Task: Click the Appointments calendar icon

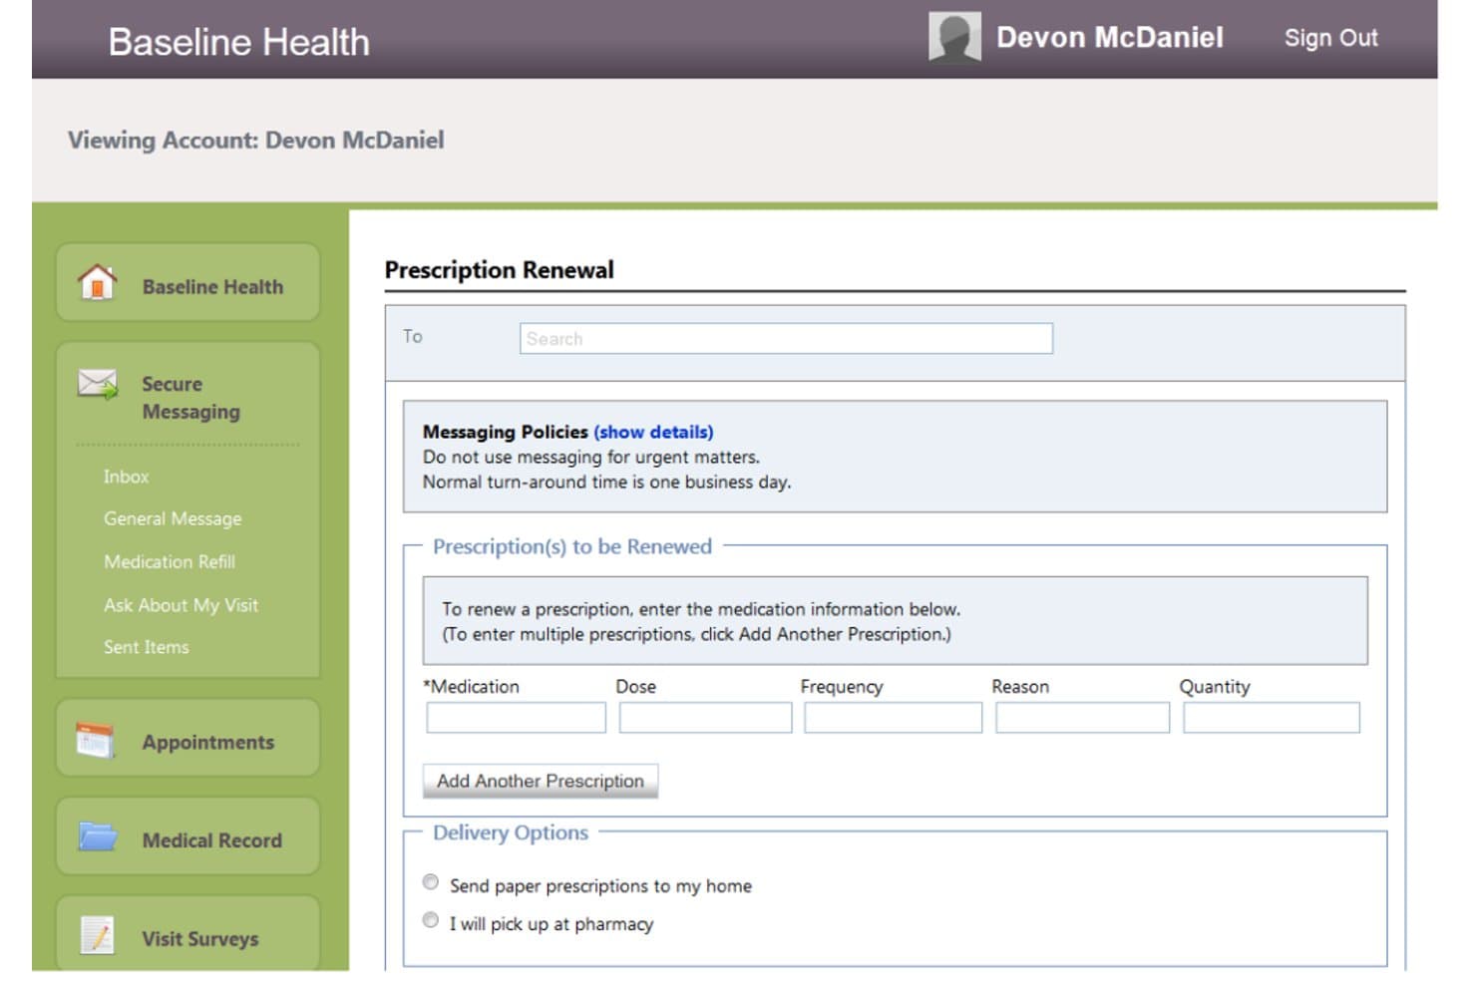Action: [96, 741]
